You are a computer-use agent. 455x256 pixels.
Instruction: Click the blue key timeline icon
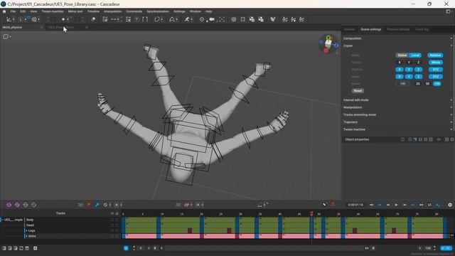pos(97,205)
